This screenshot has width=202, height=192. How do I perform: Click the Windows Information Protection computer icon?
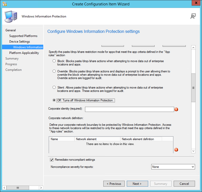coord(11,17)
